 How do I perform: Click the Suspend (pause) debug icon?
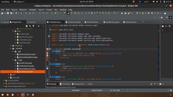tap(30, 13)
